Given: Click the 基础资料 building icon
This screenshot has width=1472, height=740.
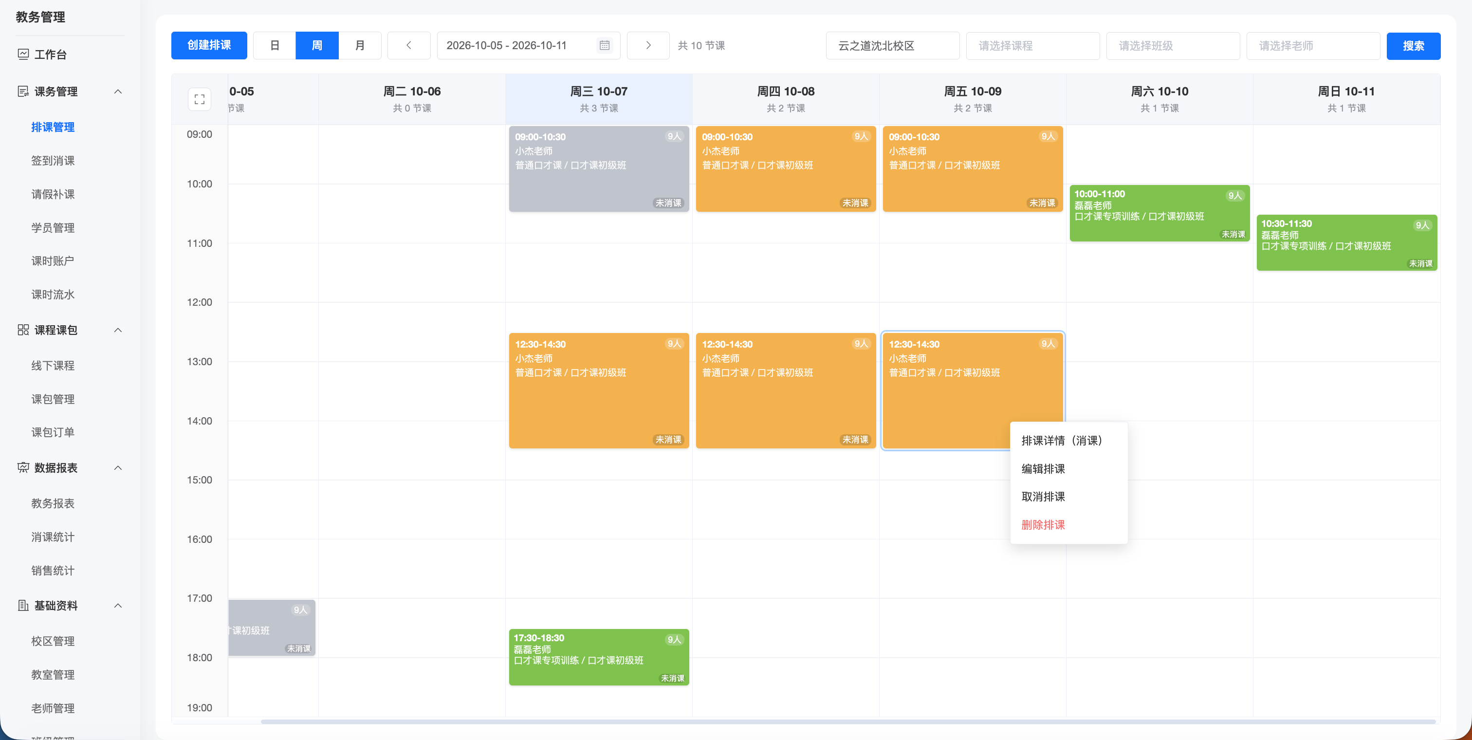Looking at the screenshot, I should point(23,605).
